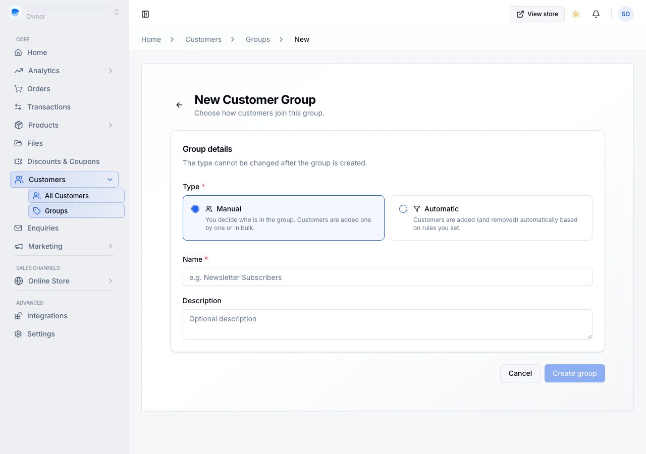
Task: Expand the Products submenu chevron
Action: 110,125
